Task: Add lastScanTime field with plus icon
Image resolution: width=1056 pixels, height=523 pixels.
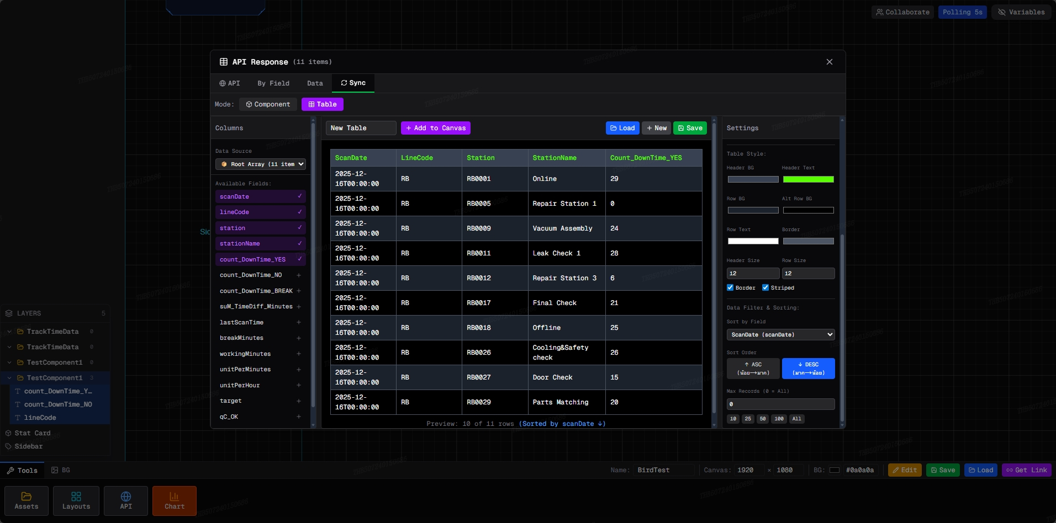Action: click(299, 322)
